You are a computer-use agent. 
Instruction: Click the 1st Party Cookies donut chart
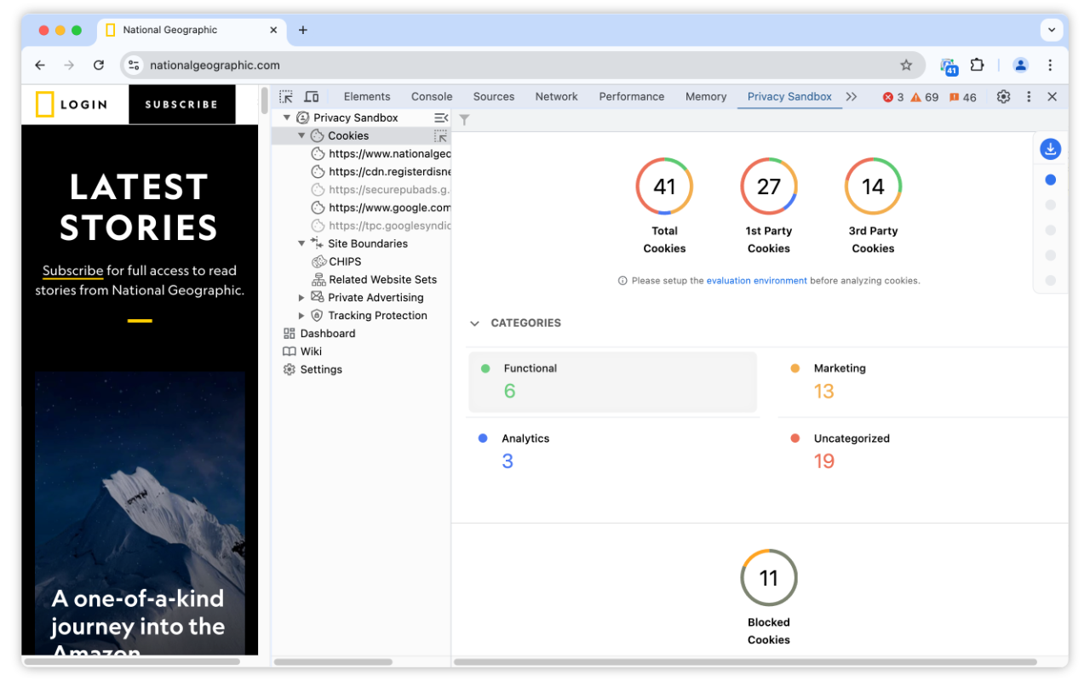pyautogui.click(x=768, y=186)
